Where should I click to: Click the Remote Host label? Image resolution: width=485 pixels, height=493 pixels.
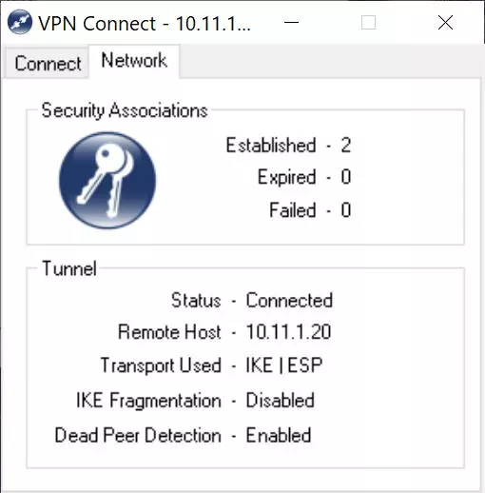point(169,332)
